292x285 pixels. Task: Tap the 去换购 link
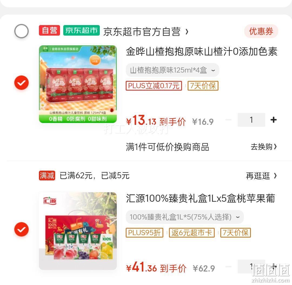point(264,147)
